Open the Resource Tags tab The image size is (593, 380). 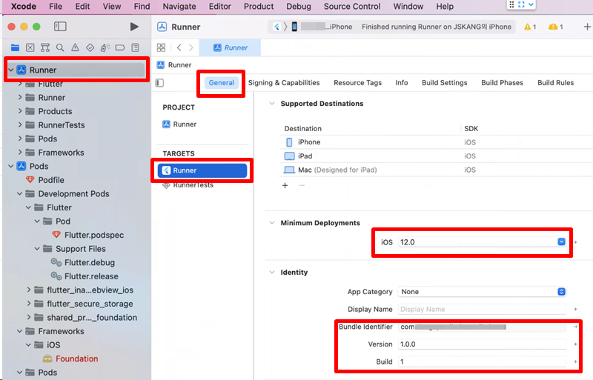(357, 83)
